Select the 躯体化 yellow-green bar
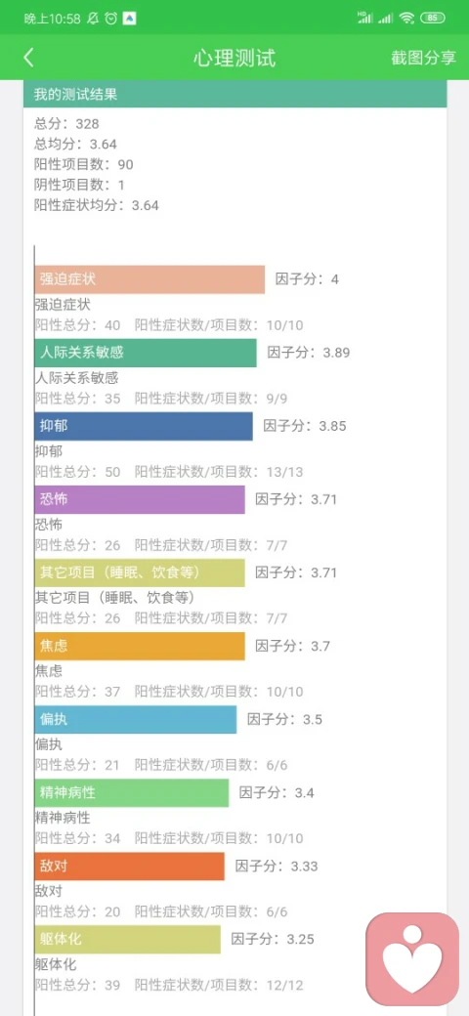This screenshot has height=1016, width=469. pyautogui.click(x=128, y=939)
